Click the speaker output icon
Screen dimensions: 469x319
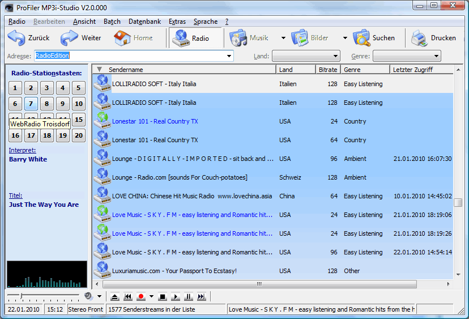(x=88, y=296)
